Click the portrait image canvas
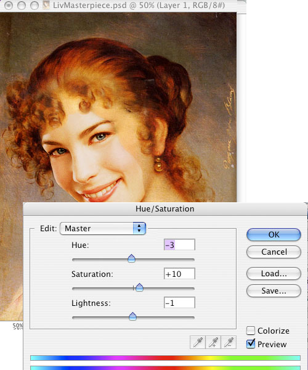The image size is (308, 370). coord(118,107)
